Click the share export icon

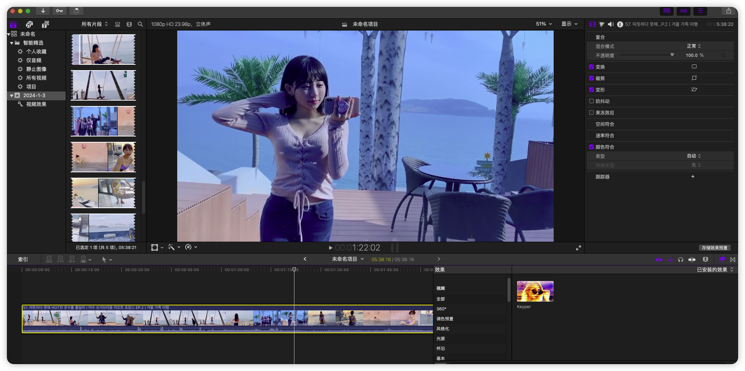point(729,11)
